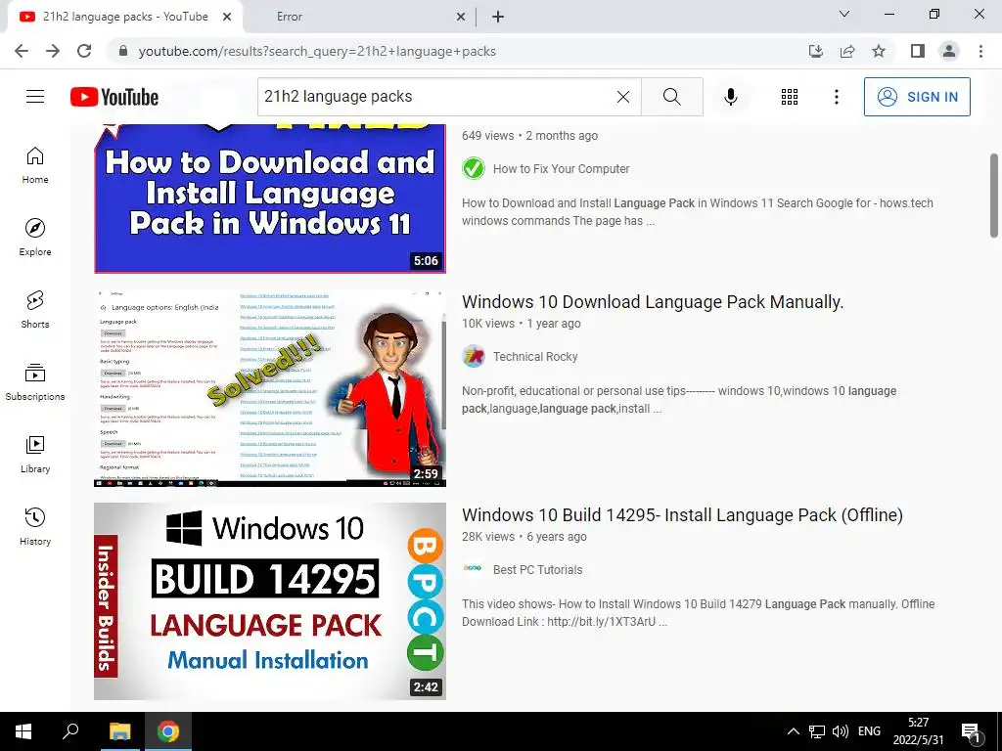Visit Technical Rocky channel name
1002x751 pixels.
tap(535, 356)
